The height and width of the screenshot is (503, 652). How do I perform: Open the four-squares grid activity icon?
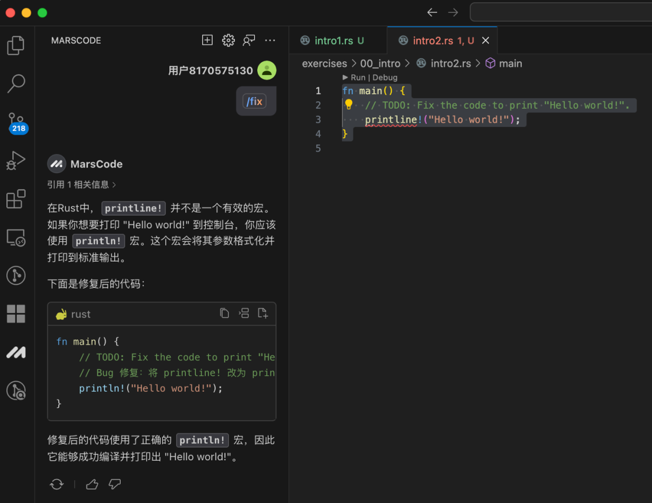click(x=16, y=314)
